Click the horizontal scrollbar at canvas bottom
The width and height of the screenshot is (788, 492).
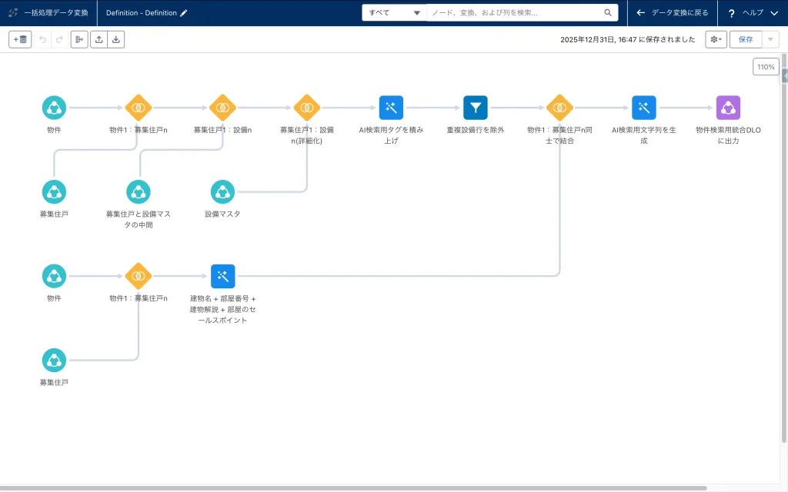[x=354, y=488]
